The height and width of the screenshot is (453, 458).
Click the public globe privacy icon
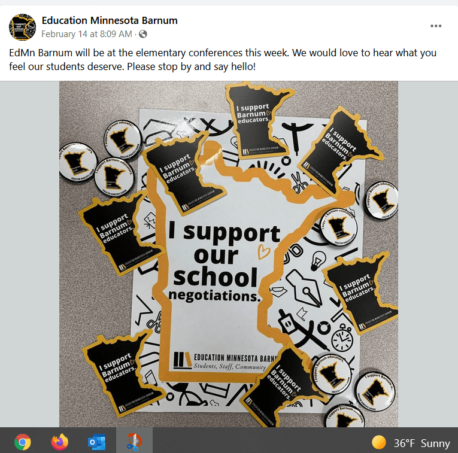pos(143,34)
